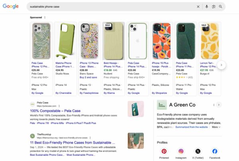Start voice search with microphone icon

[x=206, y=6]
